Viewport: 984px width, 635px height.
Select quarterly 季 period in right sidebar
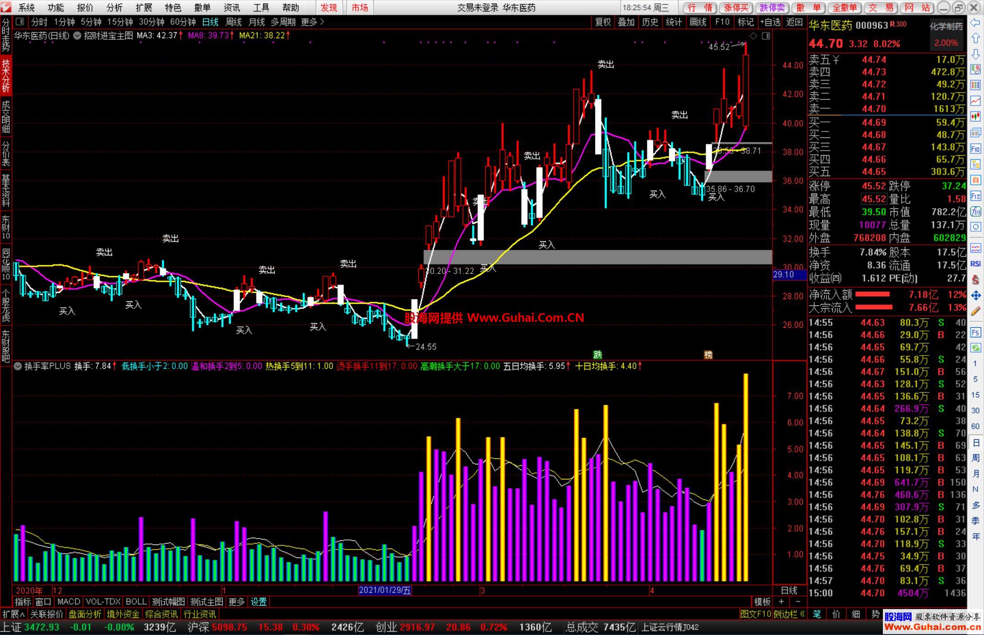click(975, 521)
